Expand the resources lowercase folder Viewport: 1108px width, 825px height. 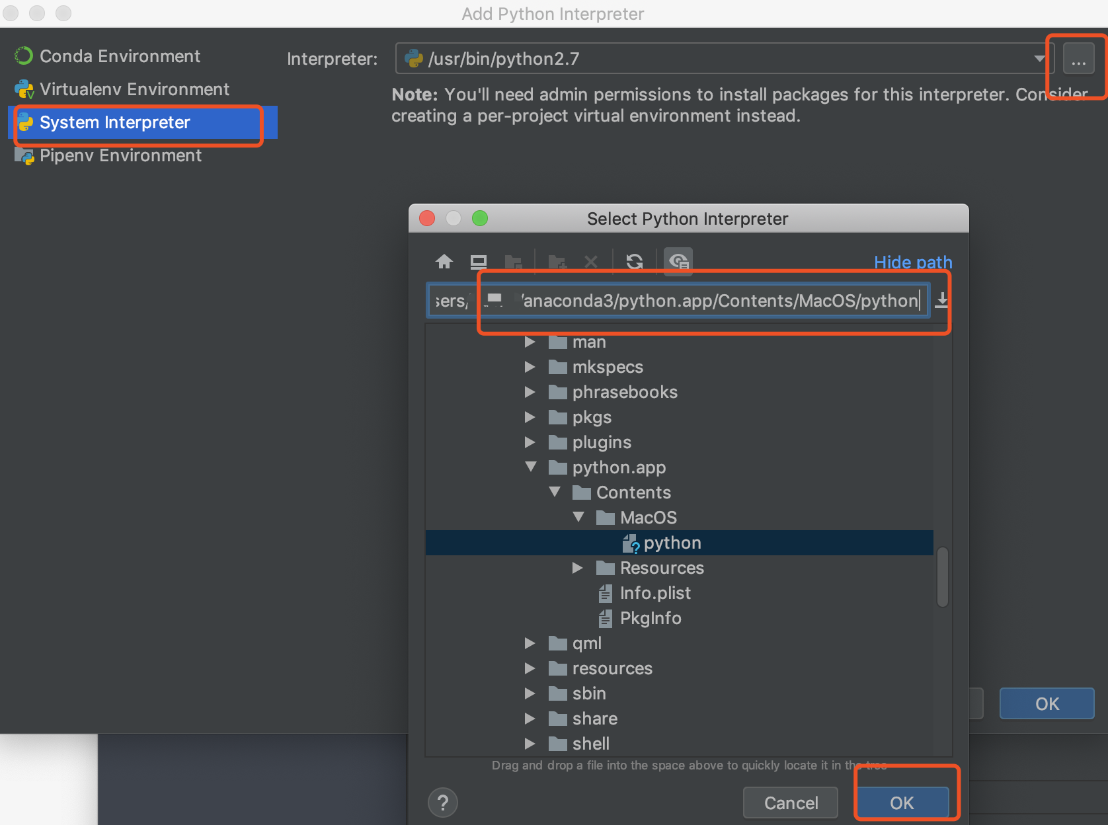(530, 668)
